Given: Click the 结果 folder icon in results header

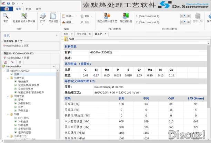Looking at the screenshot, I should (x=66, y=39).
